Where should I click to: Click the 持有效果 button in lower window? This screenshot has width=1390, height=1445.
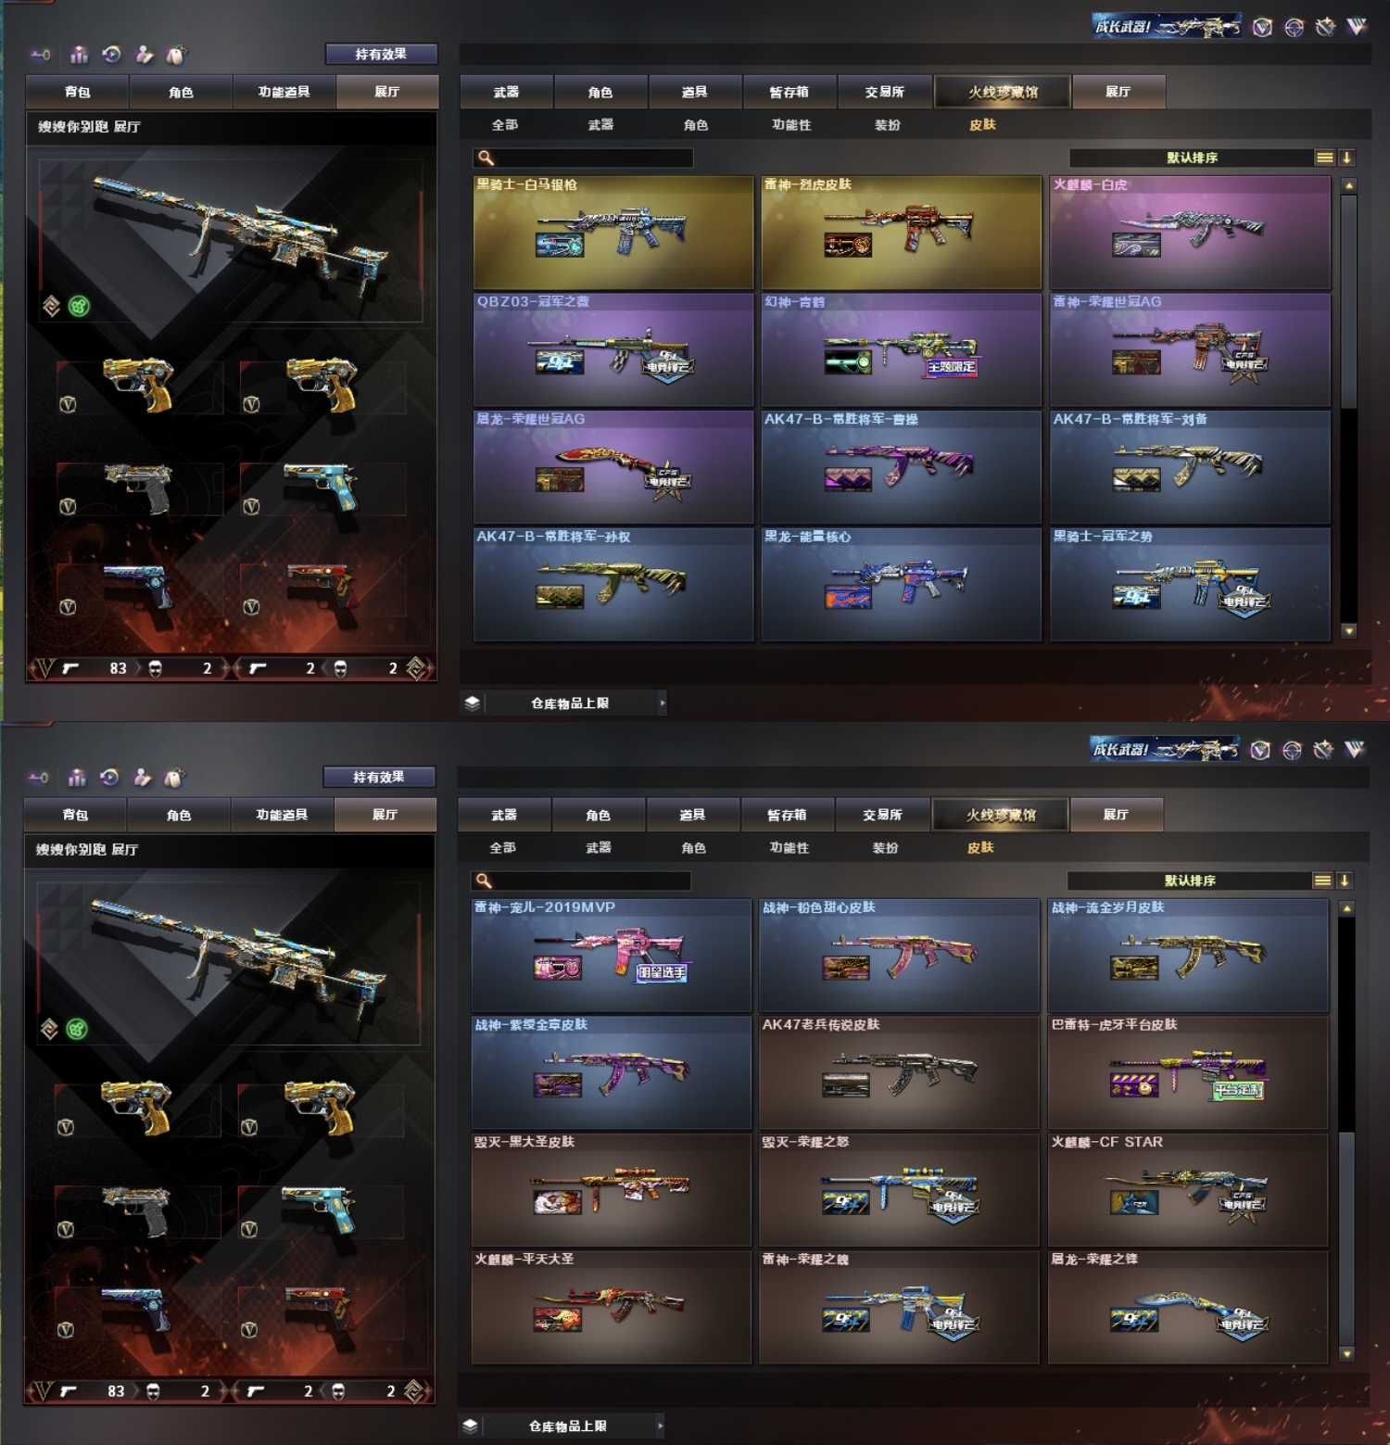[379, 777]
